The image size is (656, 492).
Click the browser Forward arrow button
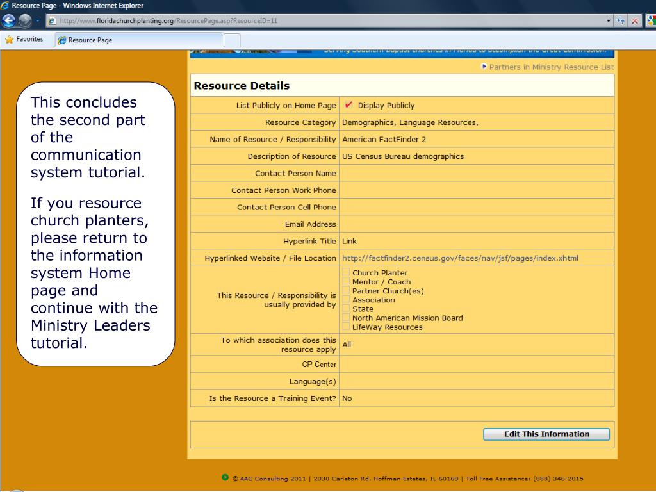click(25, 20)
